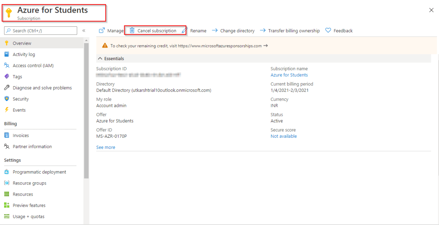This screenshot has height=225, width=439.
Task: Select the Overview icon in sidebar
Action: tap(7, 43)
